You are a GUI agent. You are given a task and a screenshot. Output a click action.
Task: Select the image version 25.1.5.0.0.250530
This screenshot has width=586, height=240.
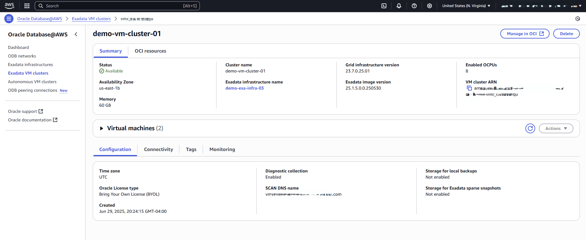[x=363, y=88]
